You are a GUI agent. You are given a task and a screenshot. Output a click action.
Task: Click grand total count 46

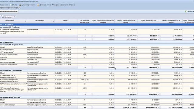[85, 107]
